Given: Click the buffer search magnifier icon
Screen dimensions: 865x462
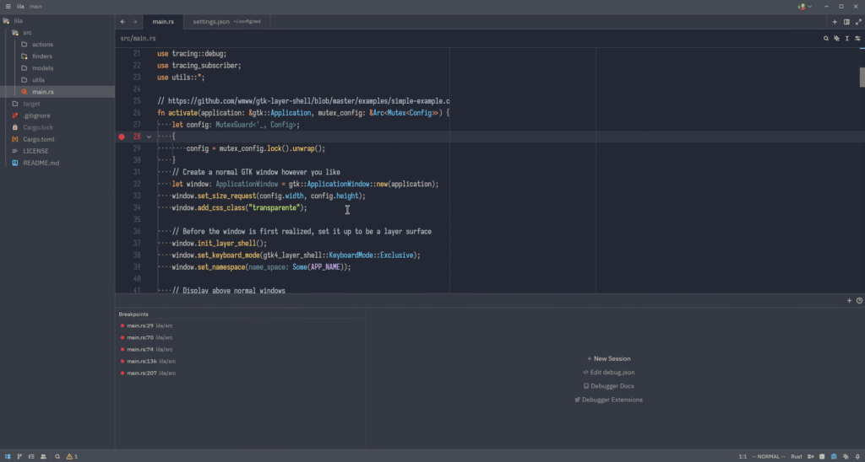Looking at the screenshot, I should click(x=826, y=38).
